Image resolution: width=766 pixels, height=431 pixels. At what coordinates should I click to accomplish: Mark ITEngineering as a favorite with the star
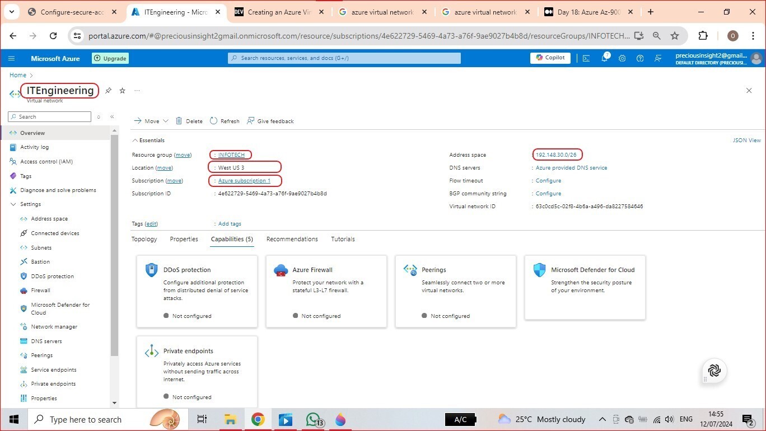click(x=122, y=91)
